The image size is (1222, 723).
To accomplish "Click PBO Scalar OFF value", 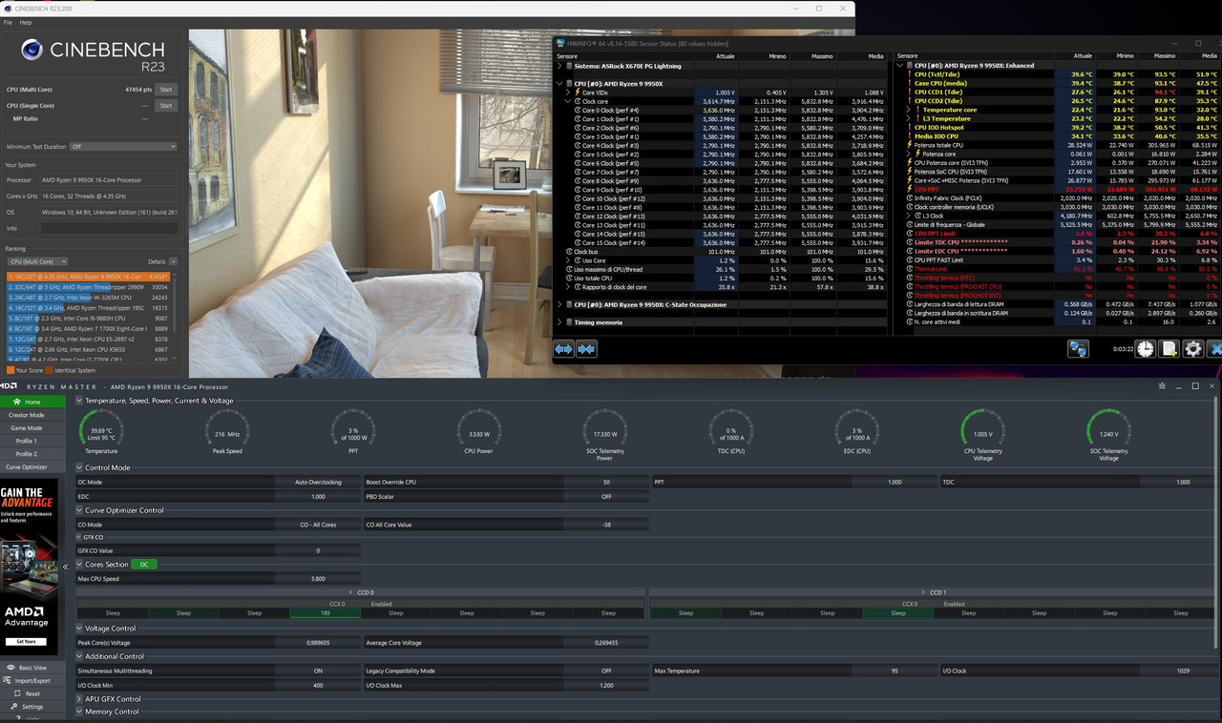I will (606, 496).
